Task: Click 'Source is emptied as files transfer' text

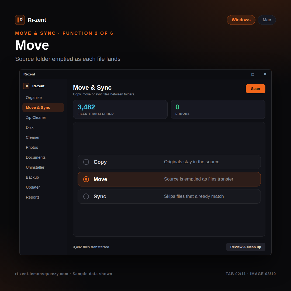Action: [199, 179]
